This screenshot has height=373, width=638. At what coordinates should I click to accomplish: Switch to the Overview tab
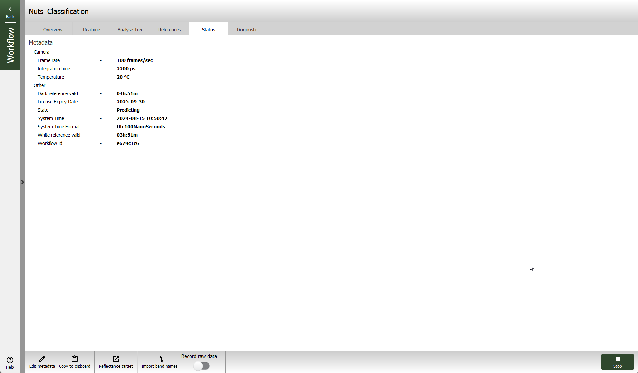pos(53,30)
